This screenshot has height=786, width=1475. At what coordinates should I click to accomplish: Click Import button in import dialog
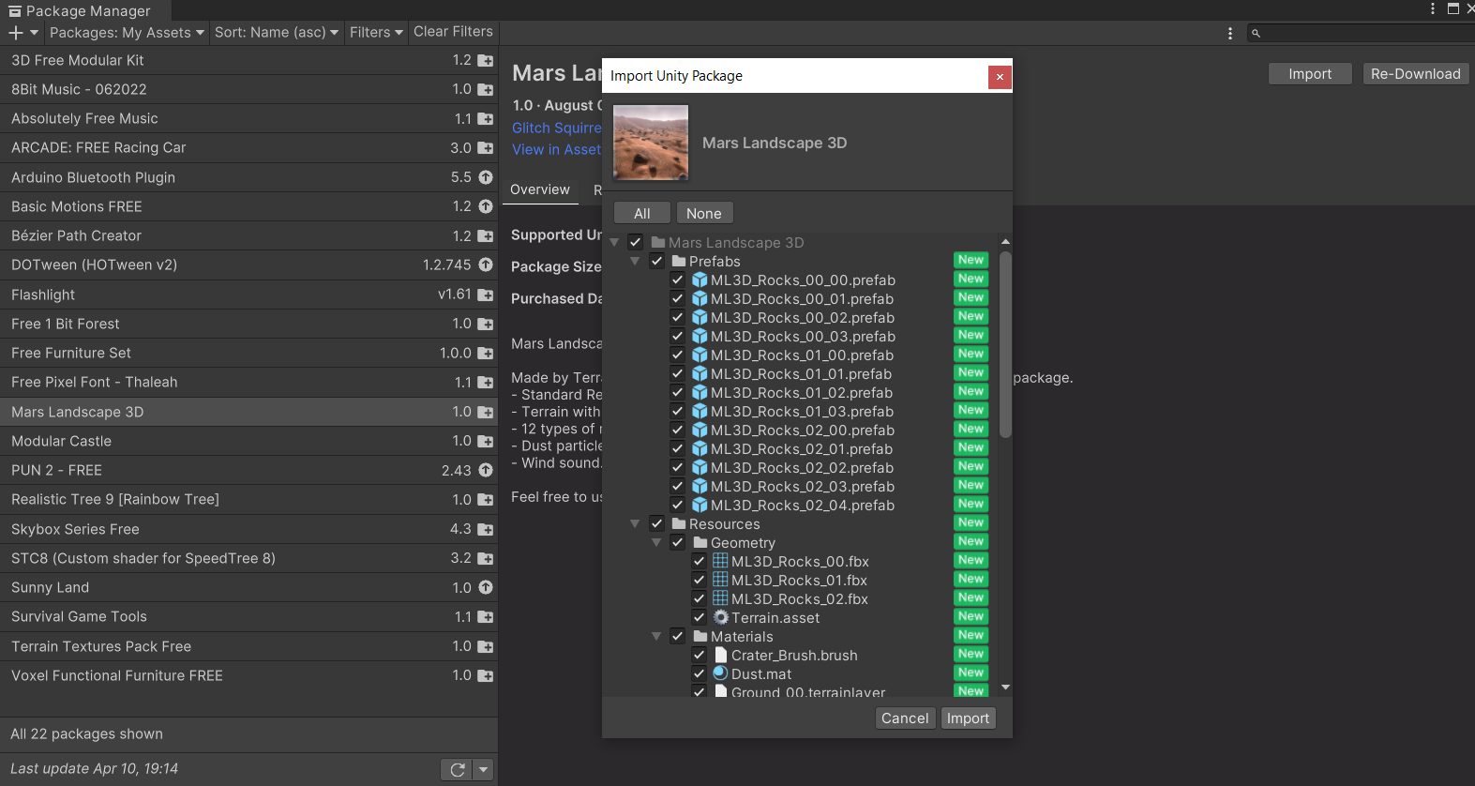pos(968,718)
